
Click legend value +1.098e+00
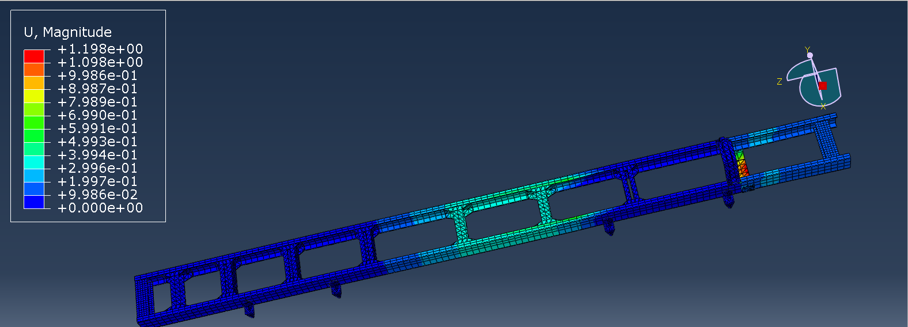(100, 62)
